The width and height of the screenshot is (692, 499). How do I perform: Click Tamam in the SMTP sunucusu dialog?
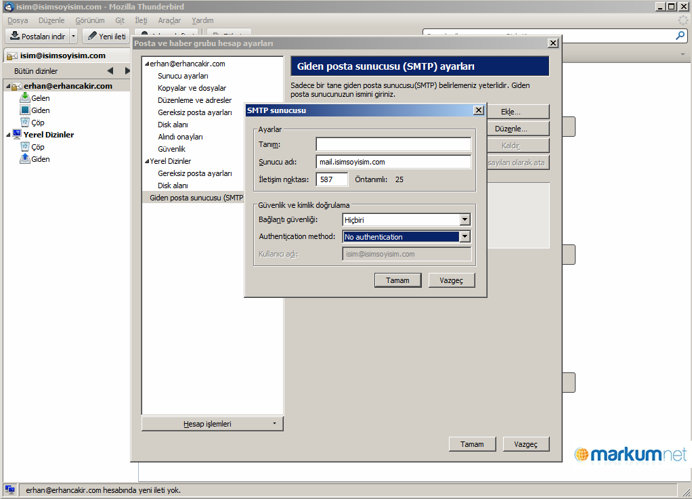click(x=397, y=280)
